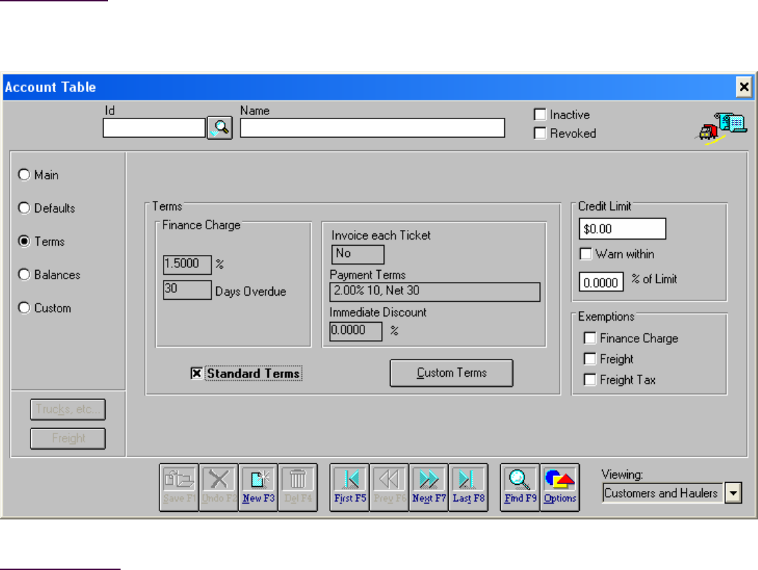Click the disabled Freight button
This screenshot has width=758, height=570.
coord(68,438)
